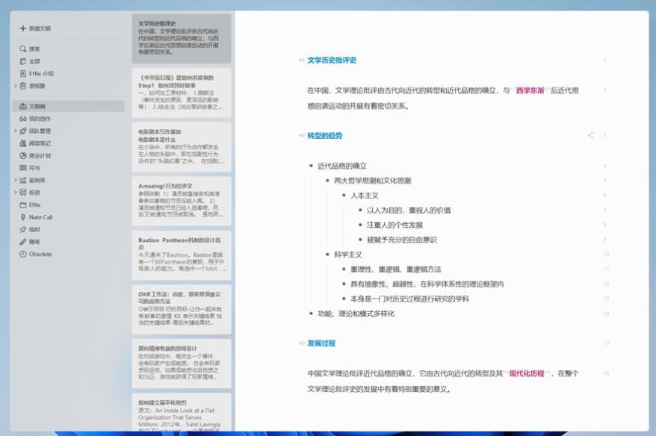Screen dimensions: 656x436
Task: Expand the 团队管理 folder chevron
Action: 16,131
